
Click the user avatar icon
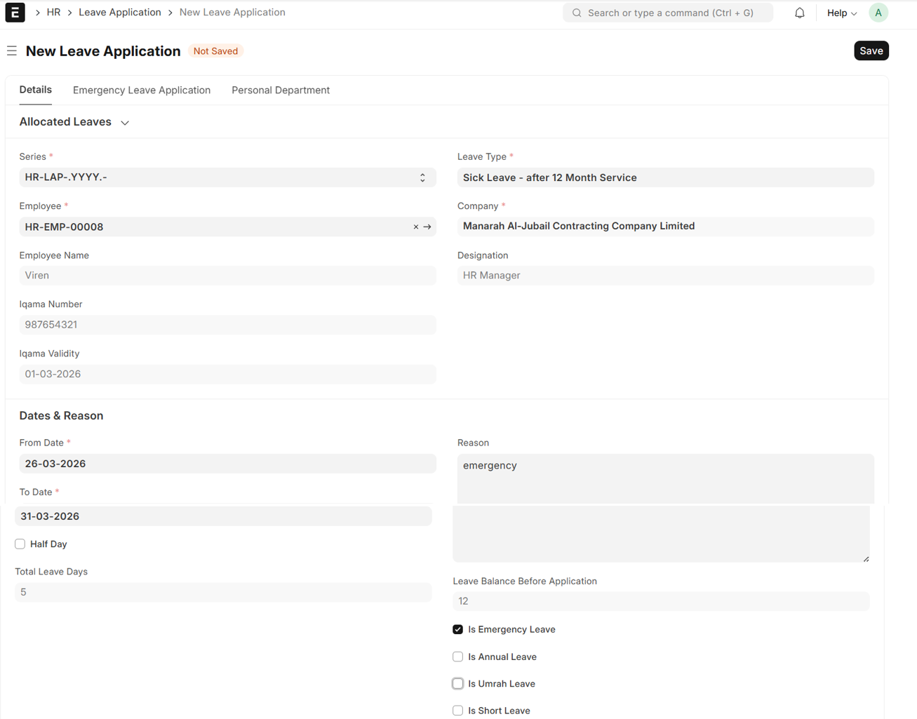click(x=878, y=13)
